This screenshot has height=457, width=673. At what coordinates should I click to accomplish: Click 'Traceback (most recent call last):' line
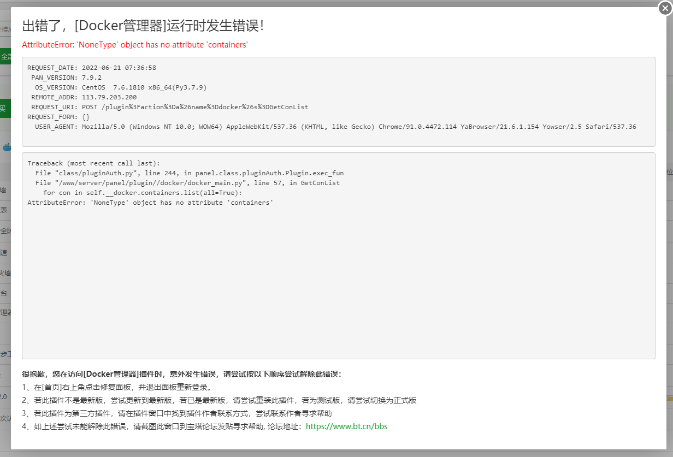point(94,163)
